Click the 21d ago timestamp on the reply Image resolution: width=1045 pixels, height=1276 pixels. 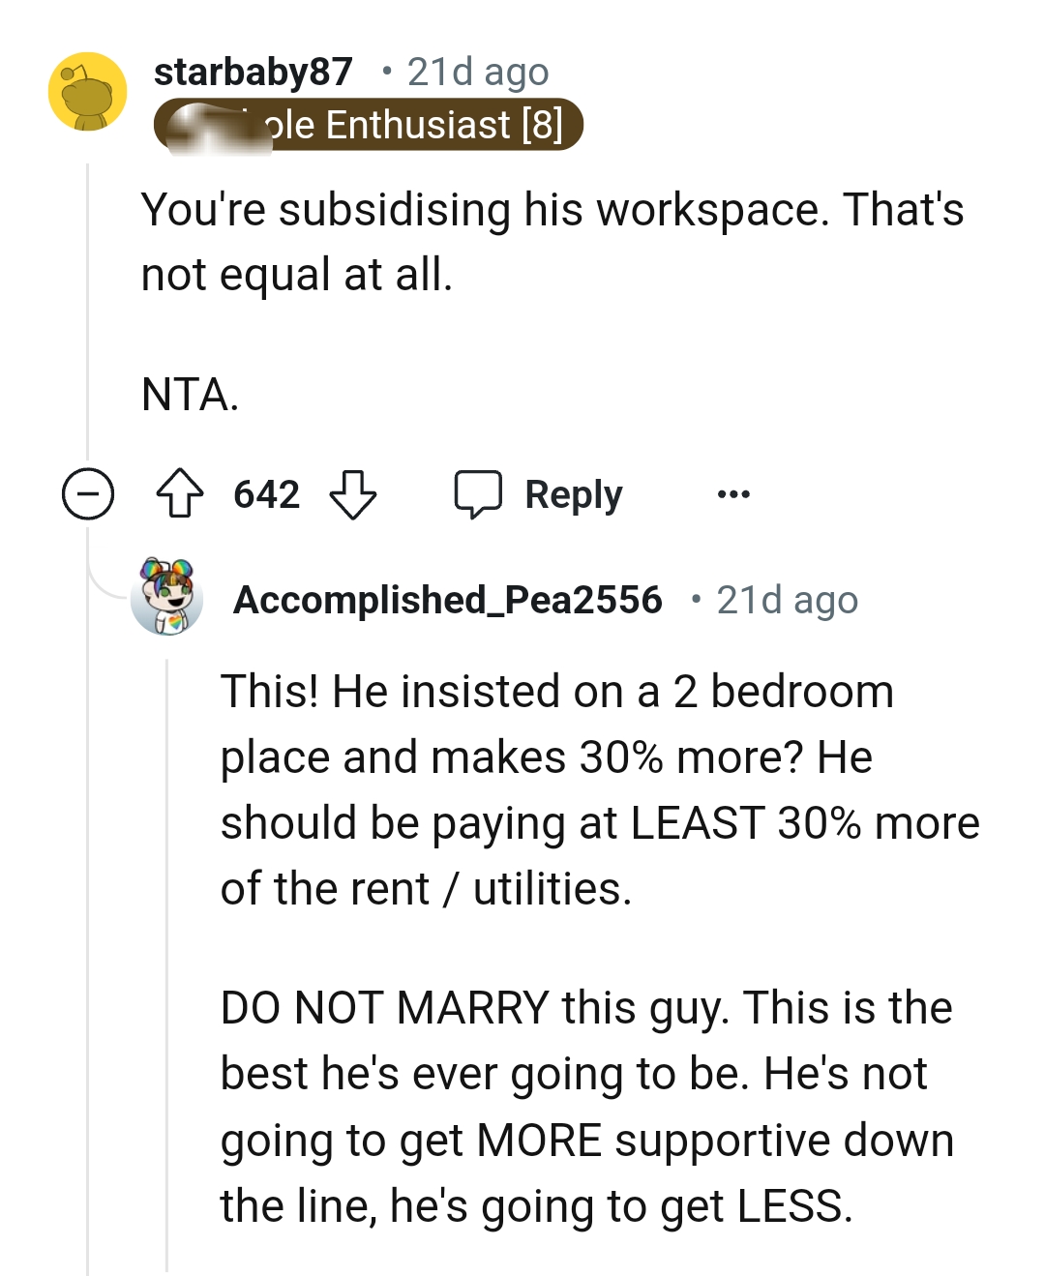coord(787,599)
